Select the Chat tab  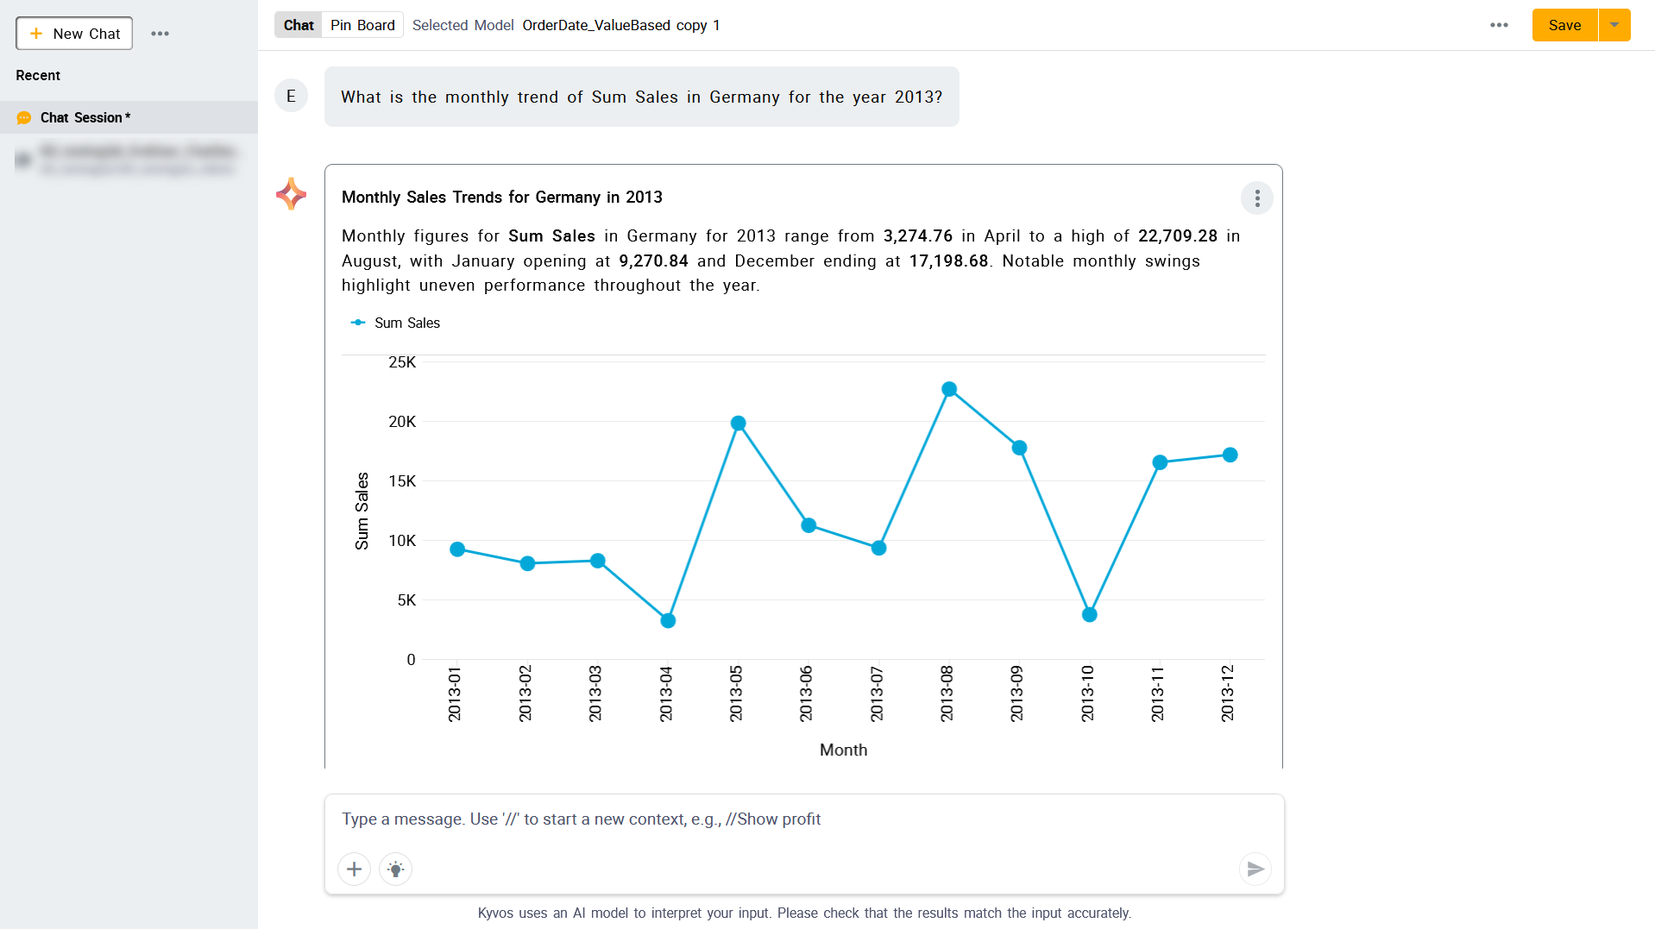coord(299,25)
